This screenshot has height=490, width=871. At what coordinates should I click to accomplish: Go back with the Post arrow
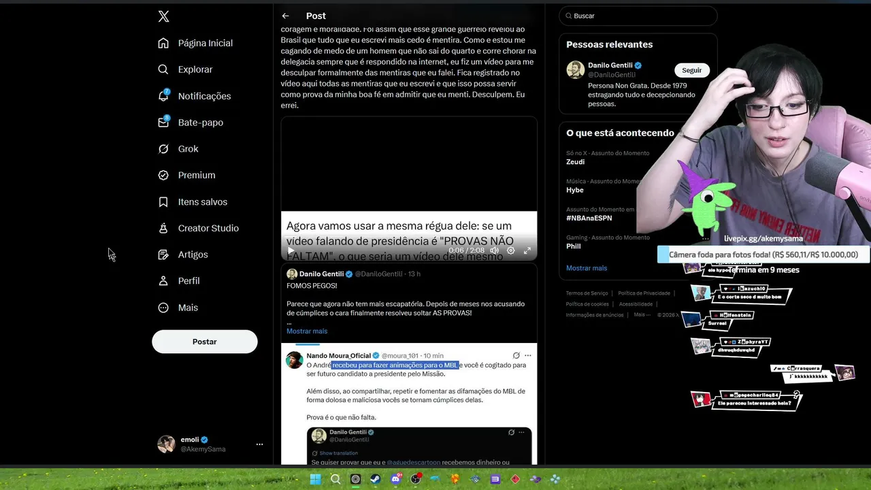point(285,16)
